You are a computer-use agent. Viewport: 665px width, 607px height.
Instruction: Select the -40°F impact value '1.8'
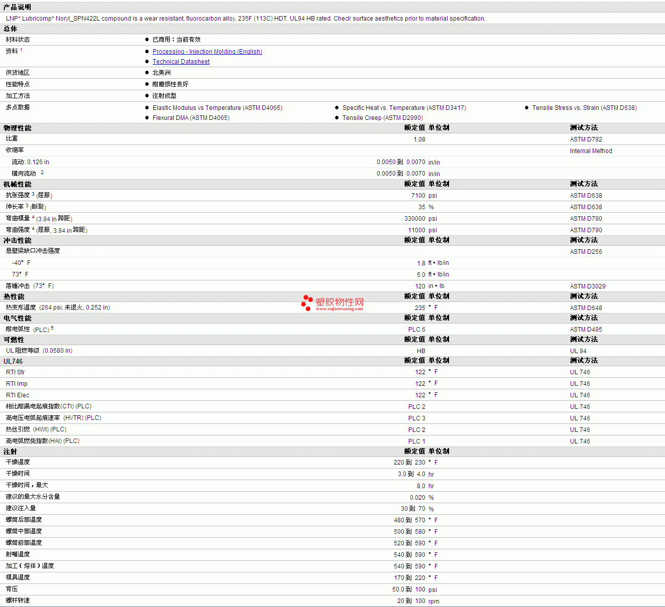(x=421, y=263)
